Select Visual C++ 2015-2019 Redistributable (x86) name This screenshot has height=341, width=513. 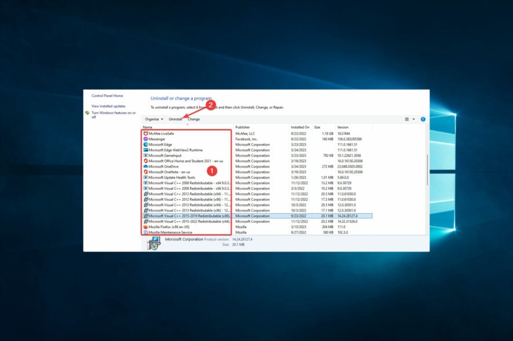point(189,216)
